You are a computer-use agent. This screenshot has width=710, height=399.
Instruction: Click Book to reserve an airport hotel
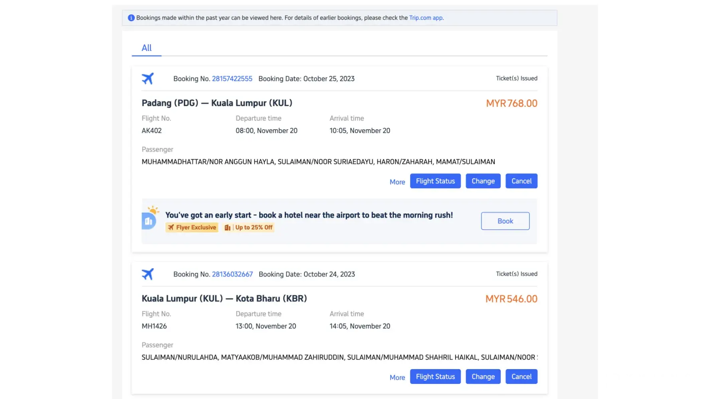click(x=505, y=221)
